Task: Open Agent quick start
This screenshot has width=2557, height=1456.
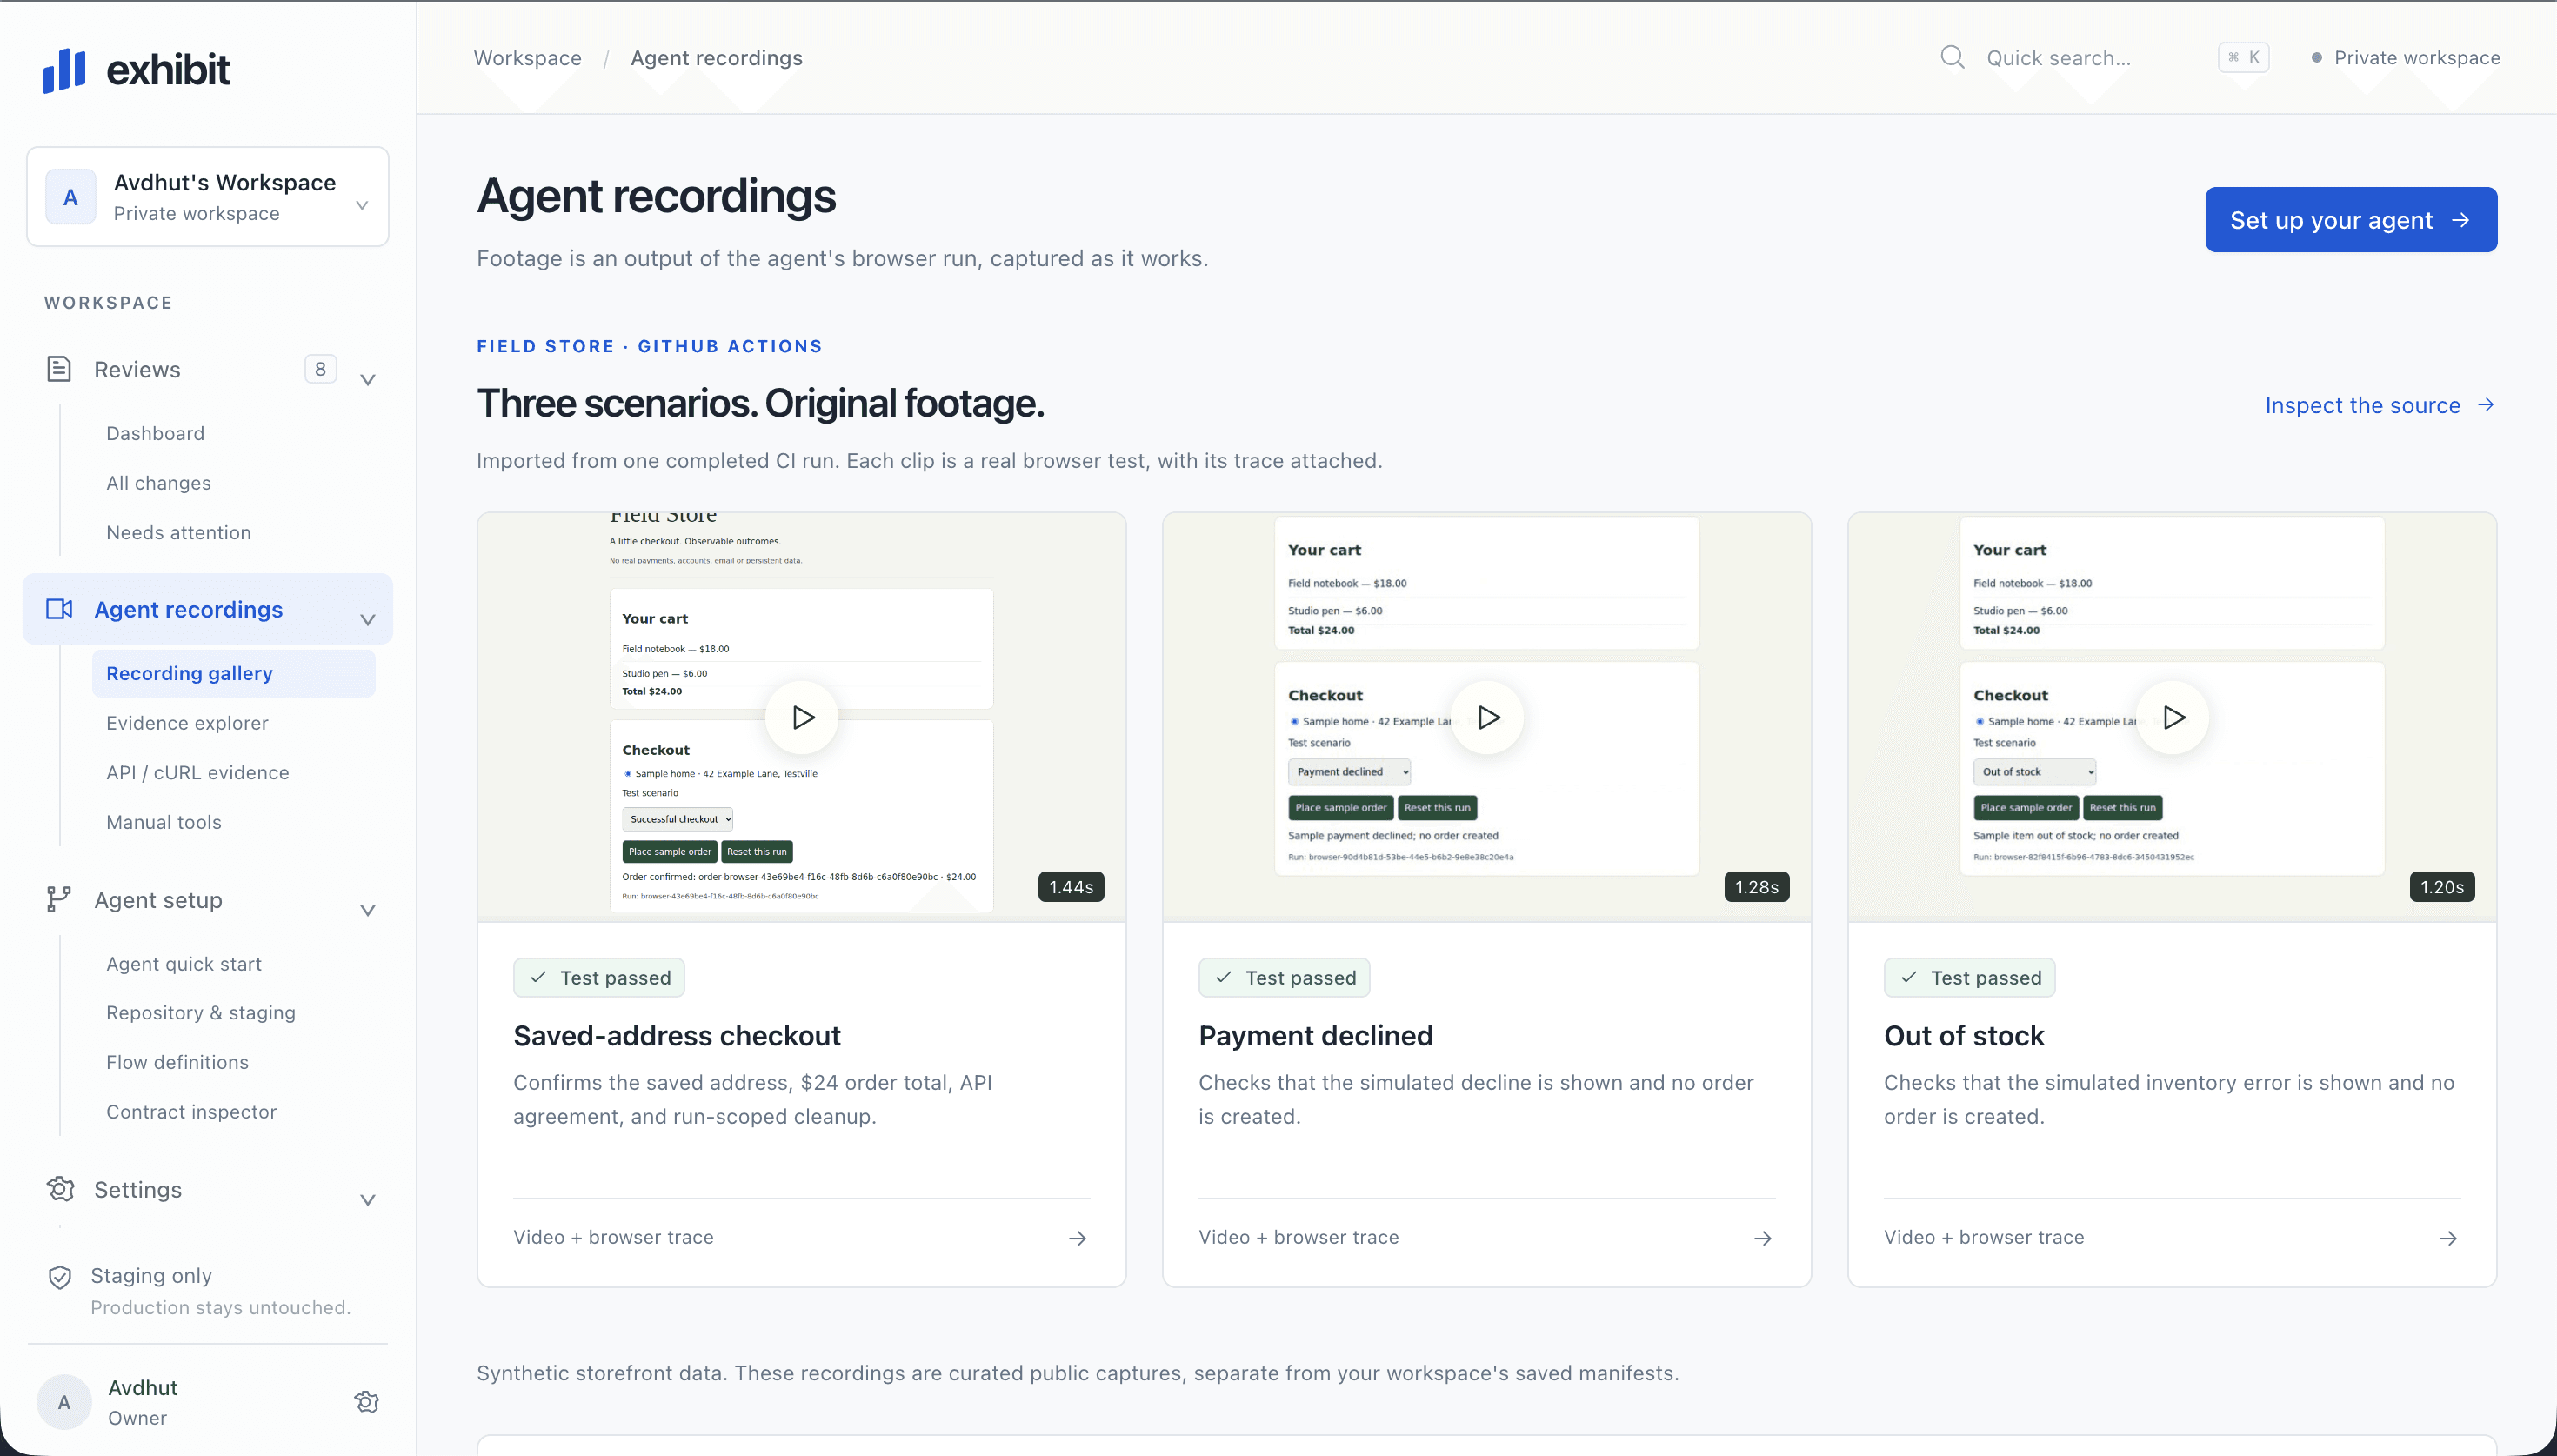Action: (x=184, y=964)
